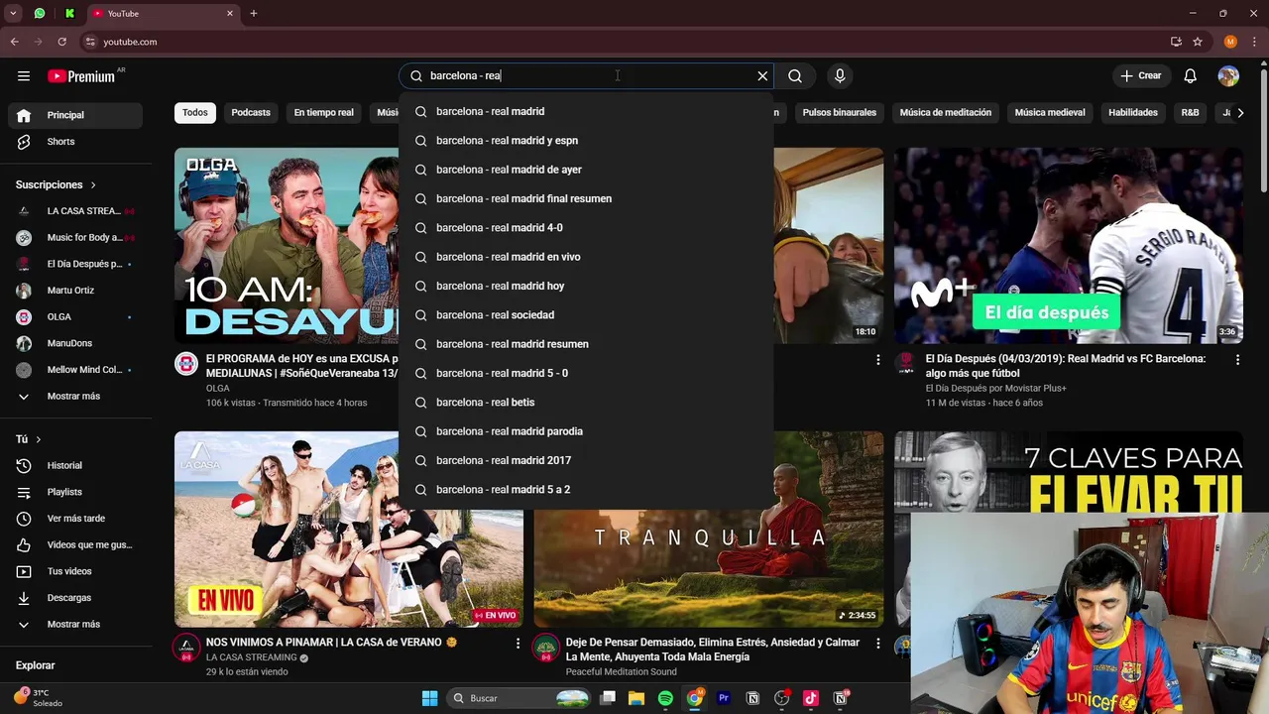Open ManuDons channel in sidebar
The image size is (1269, 714).
(75, 343)
